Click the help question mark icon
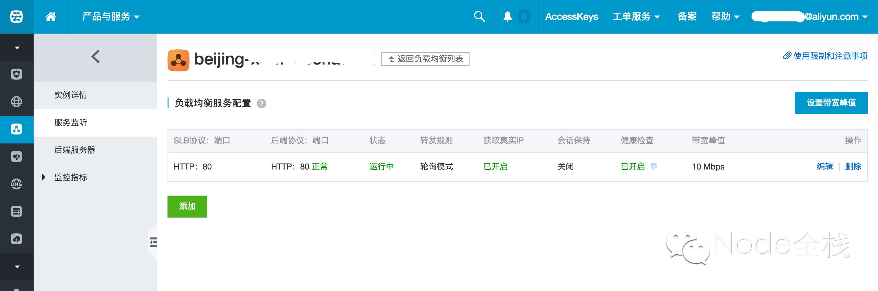 [x=262, y=103]
